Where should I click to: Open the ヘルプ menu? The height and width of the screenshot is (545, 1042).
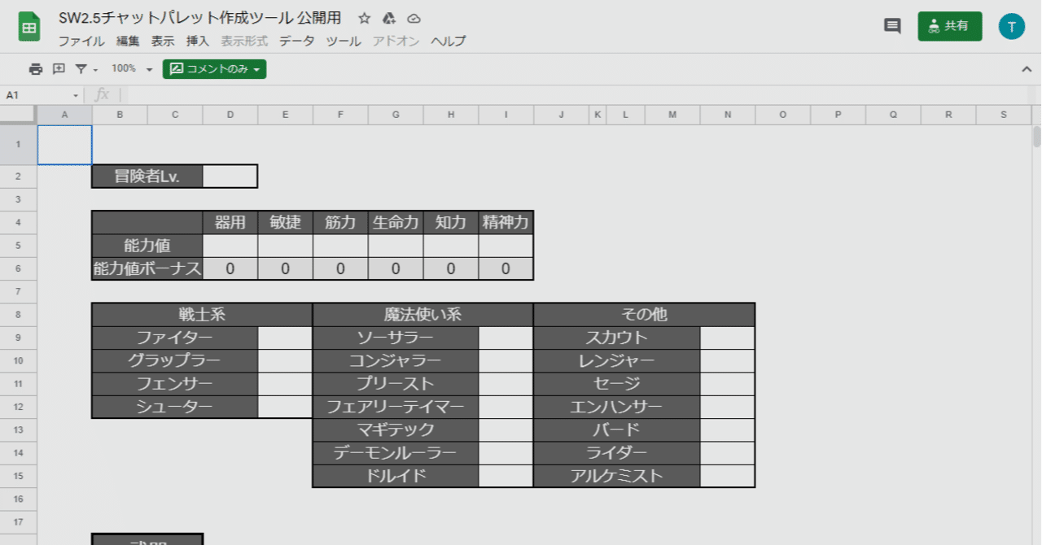[449, 41]
